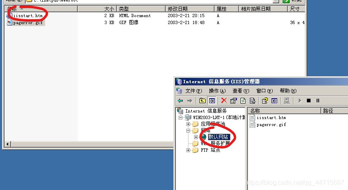
Task: Open Help with the question mark icon
Action: 265,101
